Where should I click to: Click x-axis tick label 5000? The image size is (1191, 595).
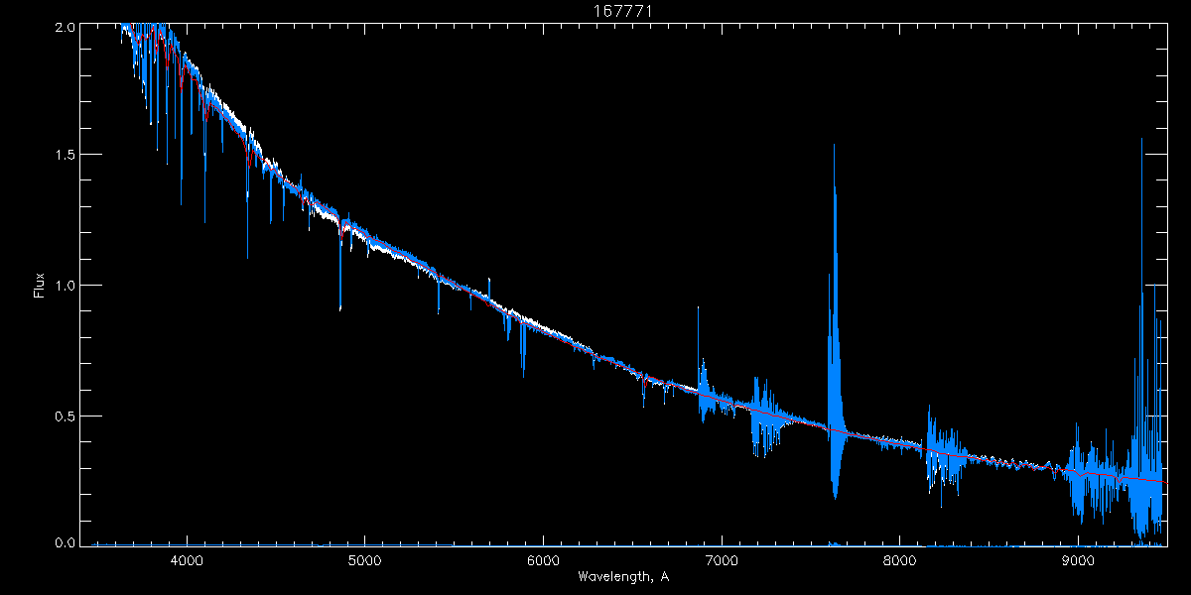pyautogui.click(x=364, y=561)
